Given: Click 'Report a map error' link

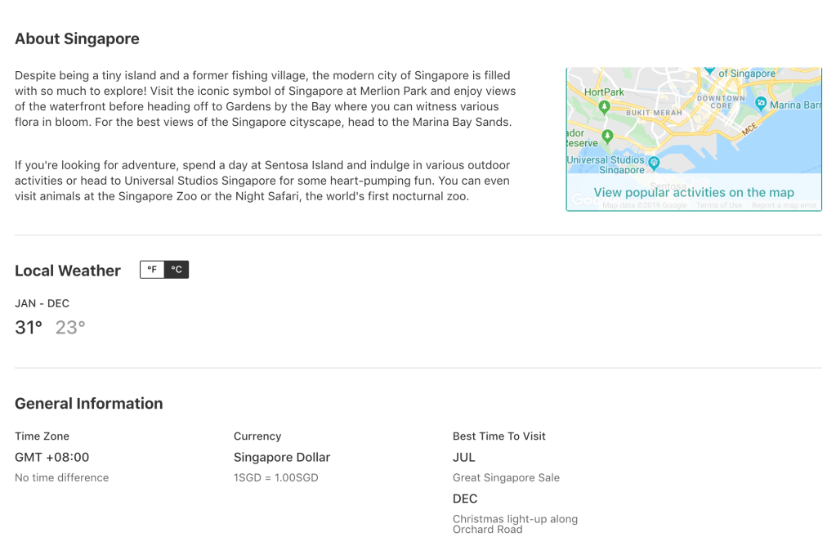Looking at the screenshot, I should (784, 205).
